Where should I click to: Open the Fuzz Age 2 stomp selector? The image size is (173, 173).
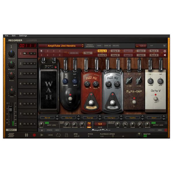(111, 118)
